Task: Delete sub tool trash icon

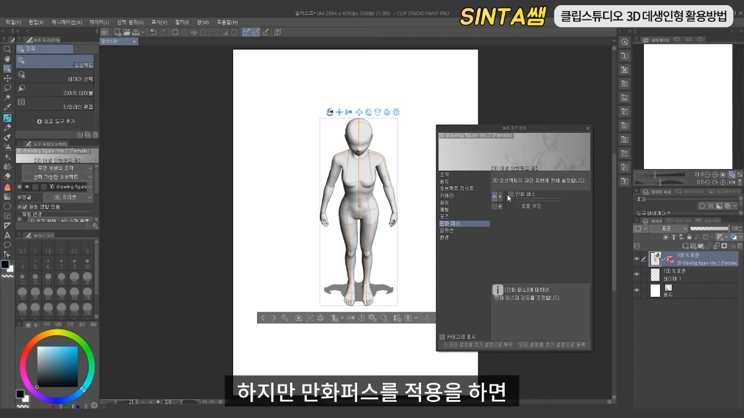Action: coord(95,135)
